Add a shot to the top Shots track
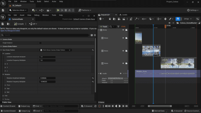The height and width of the screenshot is (113, 201). coord(123,30)
